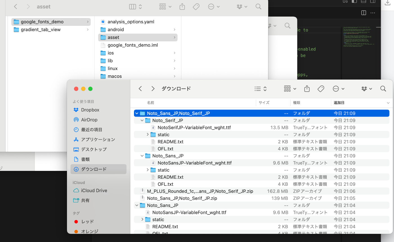
Task: Click Share icon in ダウンロード window toolbar
Action: coord(307,89)
